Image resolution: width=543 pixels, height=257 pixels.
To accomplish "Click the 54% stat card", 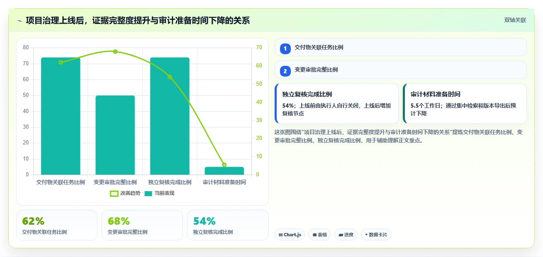I will pyautogui.click(x=228, y=225).
